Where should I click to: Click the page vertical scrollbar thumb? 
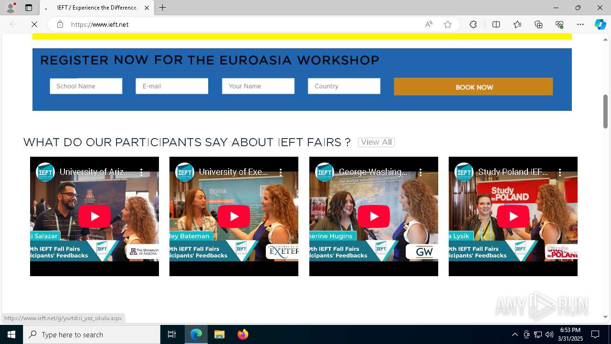coord(605,111)
